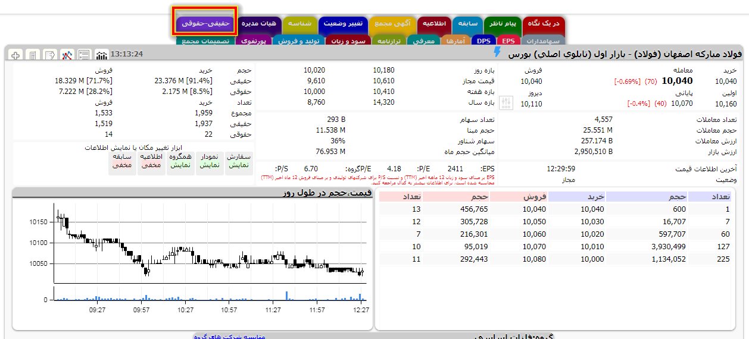Open the DPS tab

pyautogui.click(x=483, y=41)
